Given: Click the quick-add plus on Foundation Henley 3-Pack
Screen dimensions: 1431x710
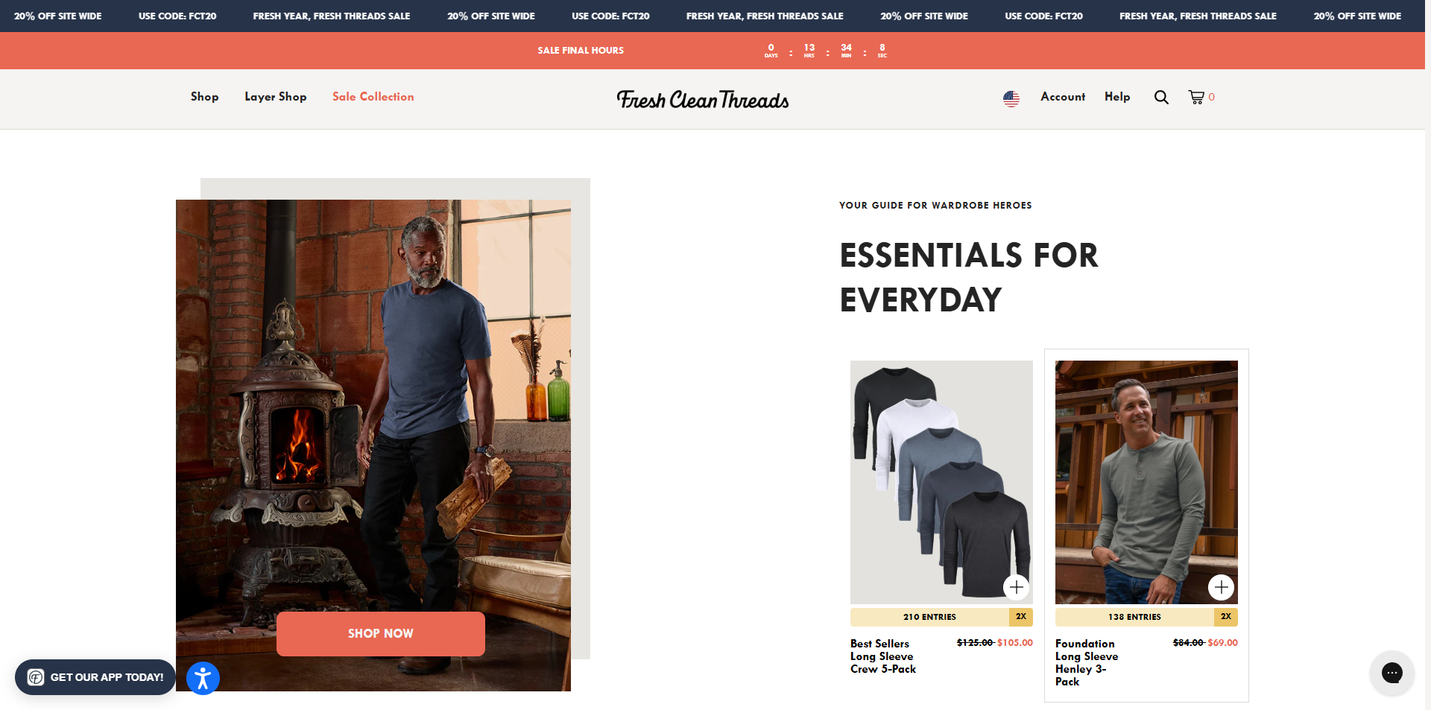Looking at the screenshot, I should (x=1222, y=587).
